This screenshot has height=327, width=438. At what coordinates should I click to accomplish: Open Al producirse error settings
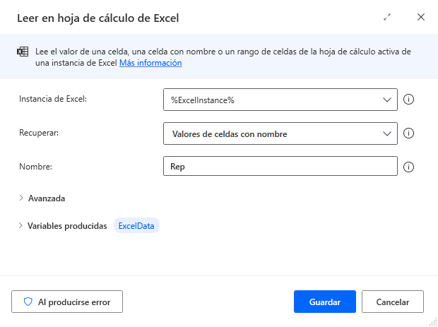(x=67, y=302)
